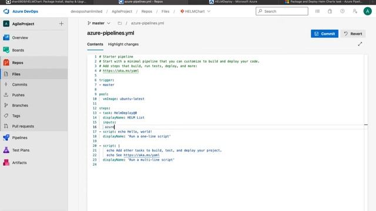Switch to the azure-pipelines.yml browser tab
This screenshot has width=376, height=211.
tap(141, 2)
